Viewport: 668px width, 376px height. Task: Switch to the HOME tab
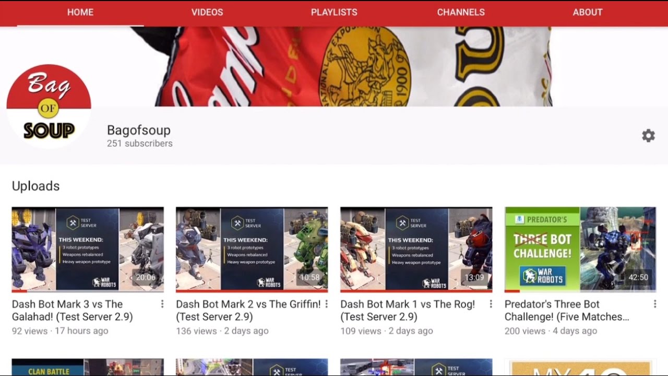[80, 12]
